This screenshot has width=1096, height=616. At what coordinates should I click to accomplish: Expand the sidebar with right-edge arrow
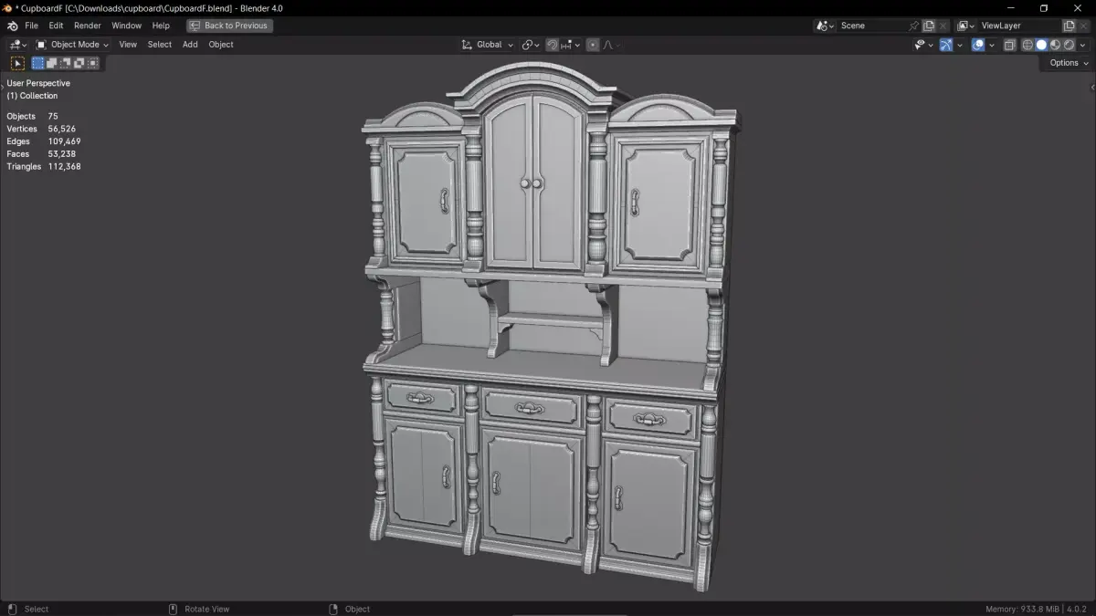point(1092,87)
